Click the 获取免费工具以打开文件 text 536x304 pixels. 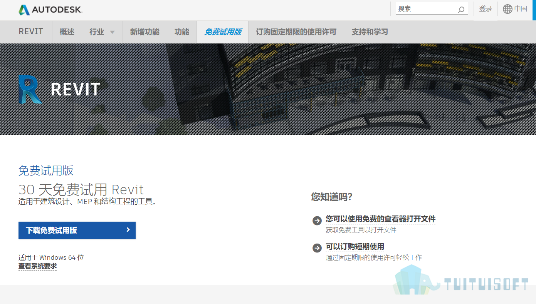(x=361, y=230)
